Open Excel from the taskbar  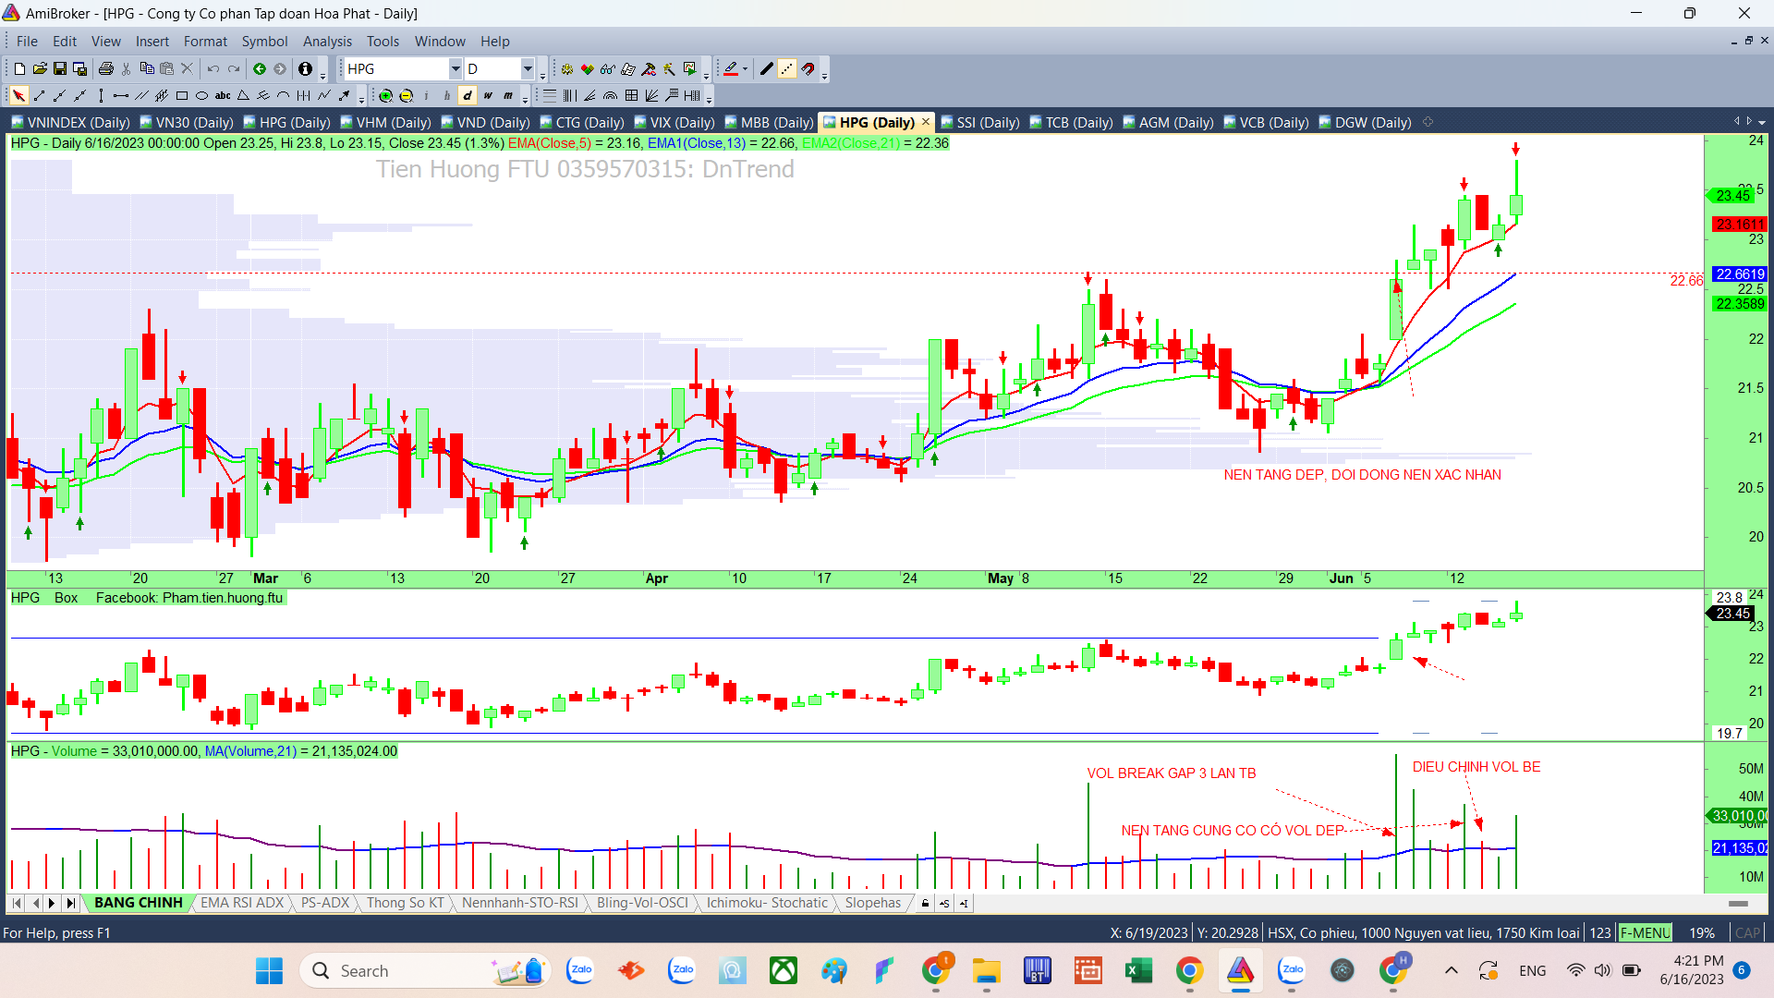(1138, 970)
